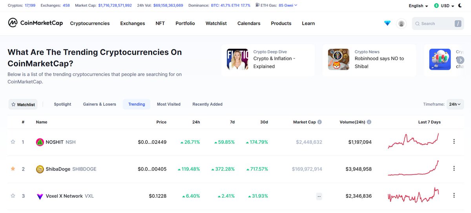Switch to the Recently Added tab

click(208, 104)
